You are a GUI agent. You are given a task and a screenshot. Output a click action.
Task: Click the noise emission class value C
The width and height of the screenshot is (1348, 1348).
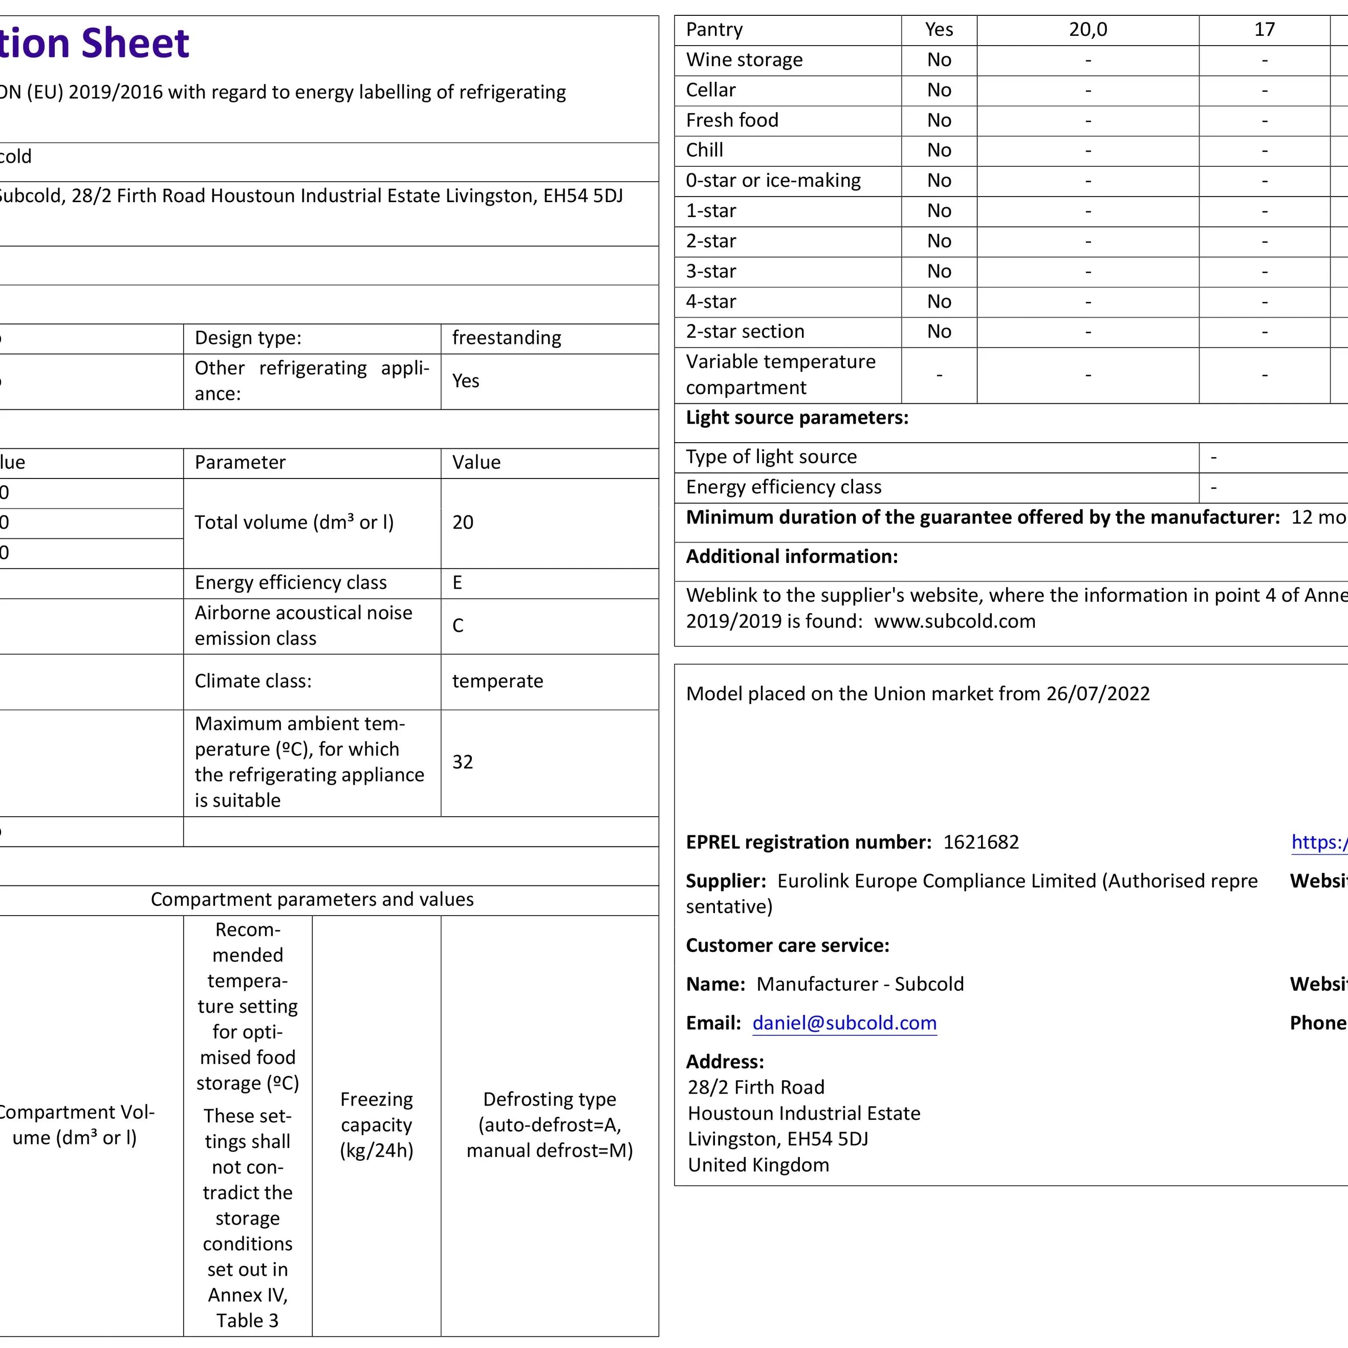pos(458,626)
